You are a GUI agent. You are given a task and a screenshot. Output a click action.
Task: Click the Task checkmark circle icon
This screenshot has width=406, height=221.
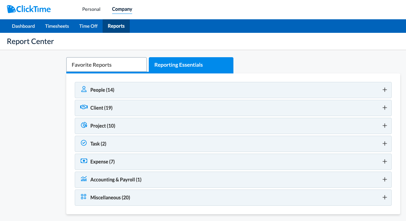point(84,143)
